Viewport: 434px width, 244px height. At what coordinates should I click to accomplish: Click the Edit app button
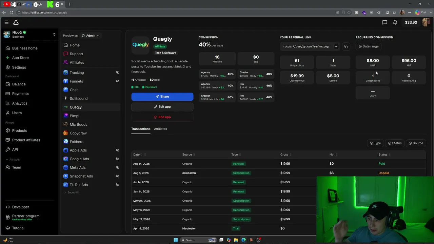[162, 107]
